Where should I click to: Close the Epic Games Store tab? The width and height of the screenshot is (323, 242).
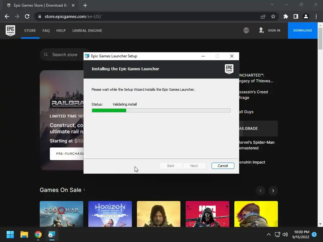73,5
